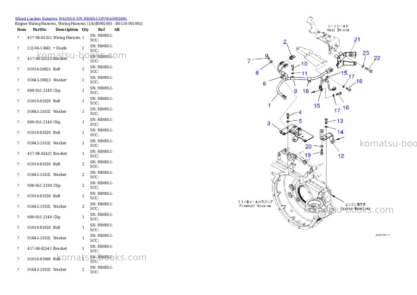Click callout number 3 near bracket

pos(269,123)
